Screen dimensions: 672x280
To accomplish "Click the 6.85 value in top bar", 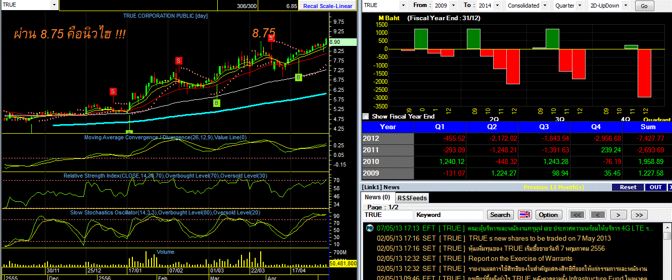I will point(291,6).
